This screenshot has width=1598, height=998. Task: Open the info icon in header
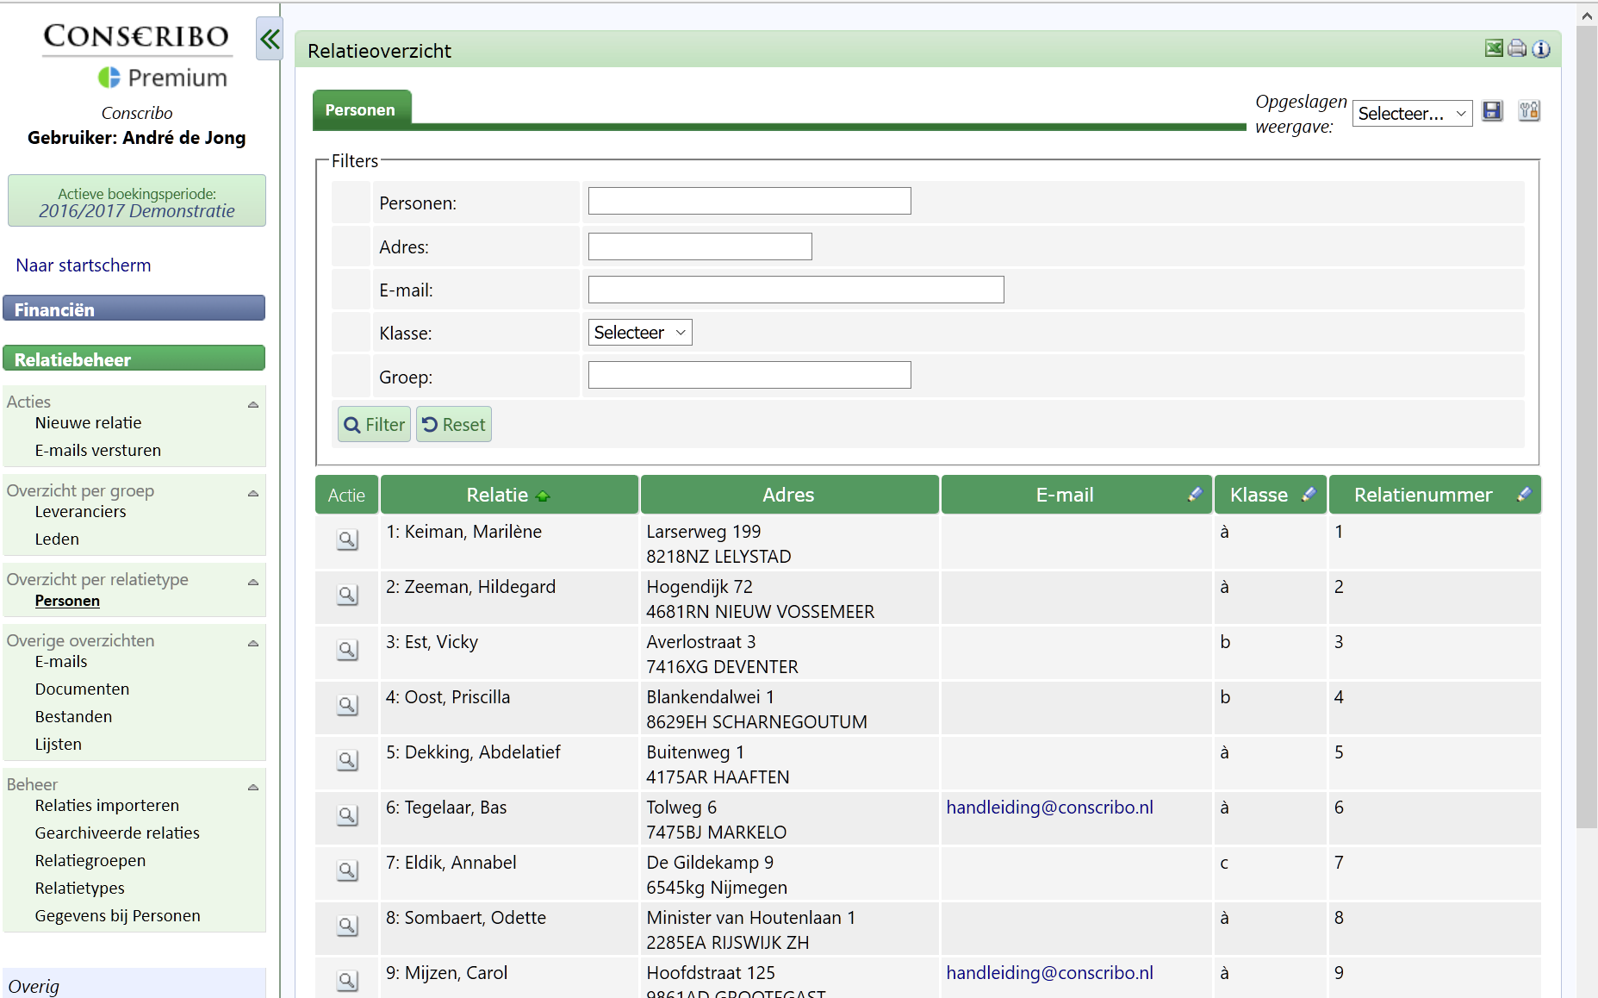(x=1541, y=49)
